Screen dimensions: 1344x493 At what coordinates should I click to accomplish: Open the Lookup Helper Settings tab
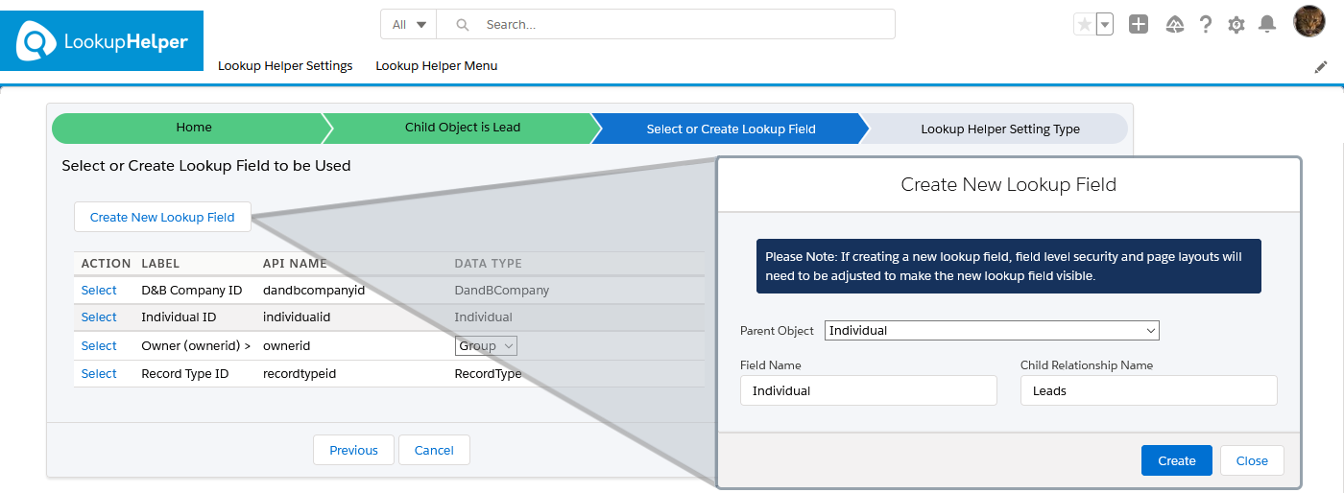coord(285,66)
